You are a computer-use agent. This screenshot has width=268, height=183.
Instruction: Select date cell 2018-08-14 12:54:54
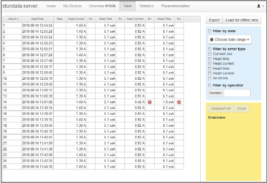37,25
